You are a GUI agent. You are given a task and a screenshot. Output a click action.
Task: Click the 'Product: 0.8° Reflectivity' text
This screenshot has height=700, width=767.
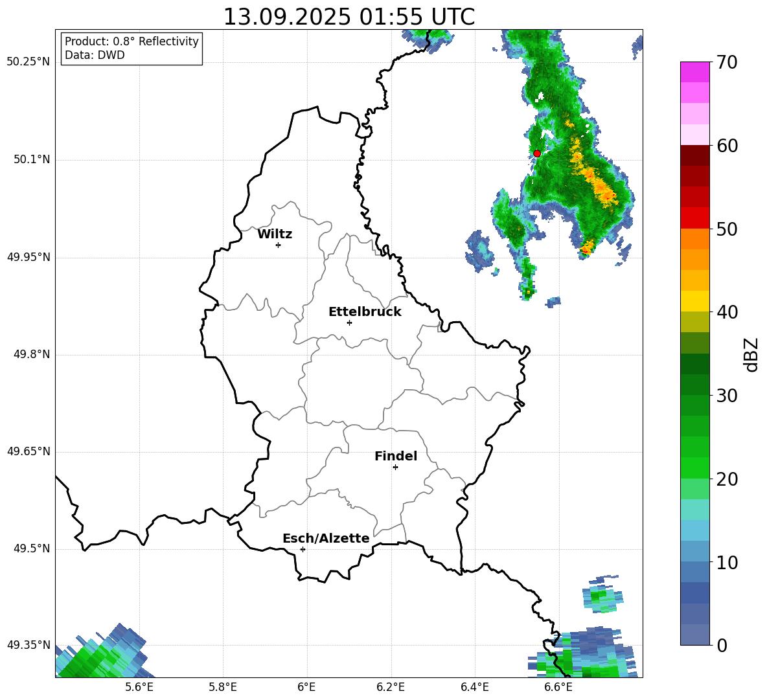pyautogui.click(x=132, y=41)
